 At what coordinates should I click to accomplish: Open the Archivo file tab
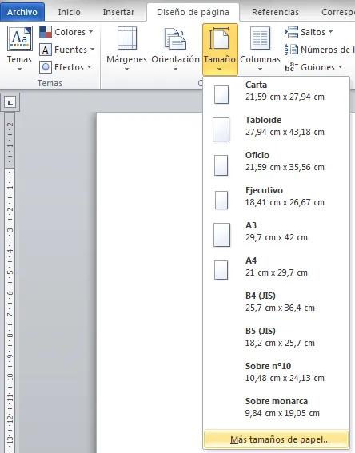[x=22, y=12]
